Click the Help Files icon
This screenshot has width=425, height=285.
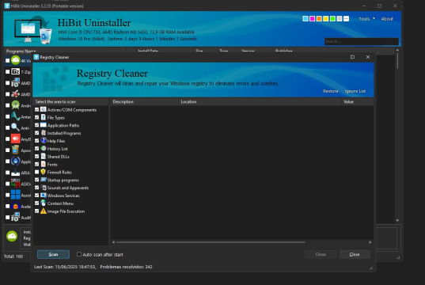pos(44,140)
